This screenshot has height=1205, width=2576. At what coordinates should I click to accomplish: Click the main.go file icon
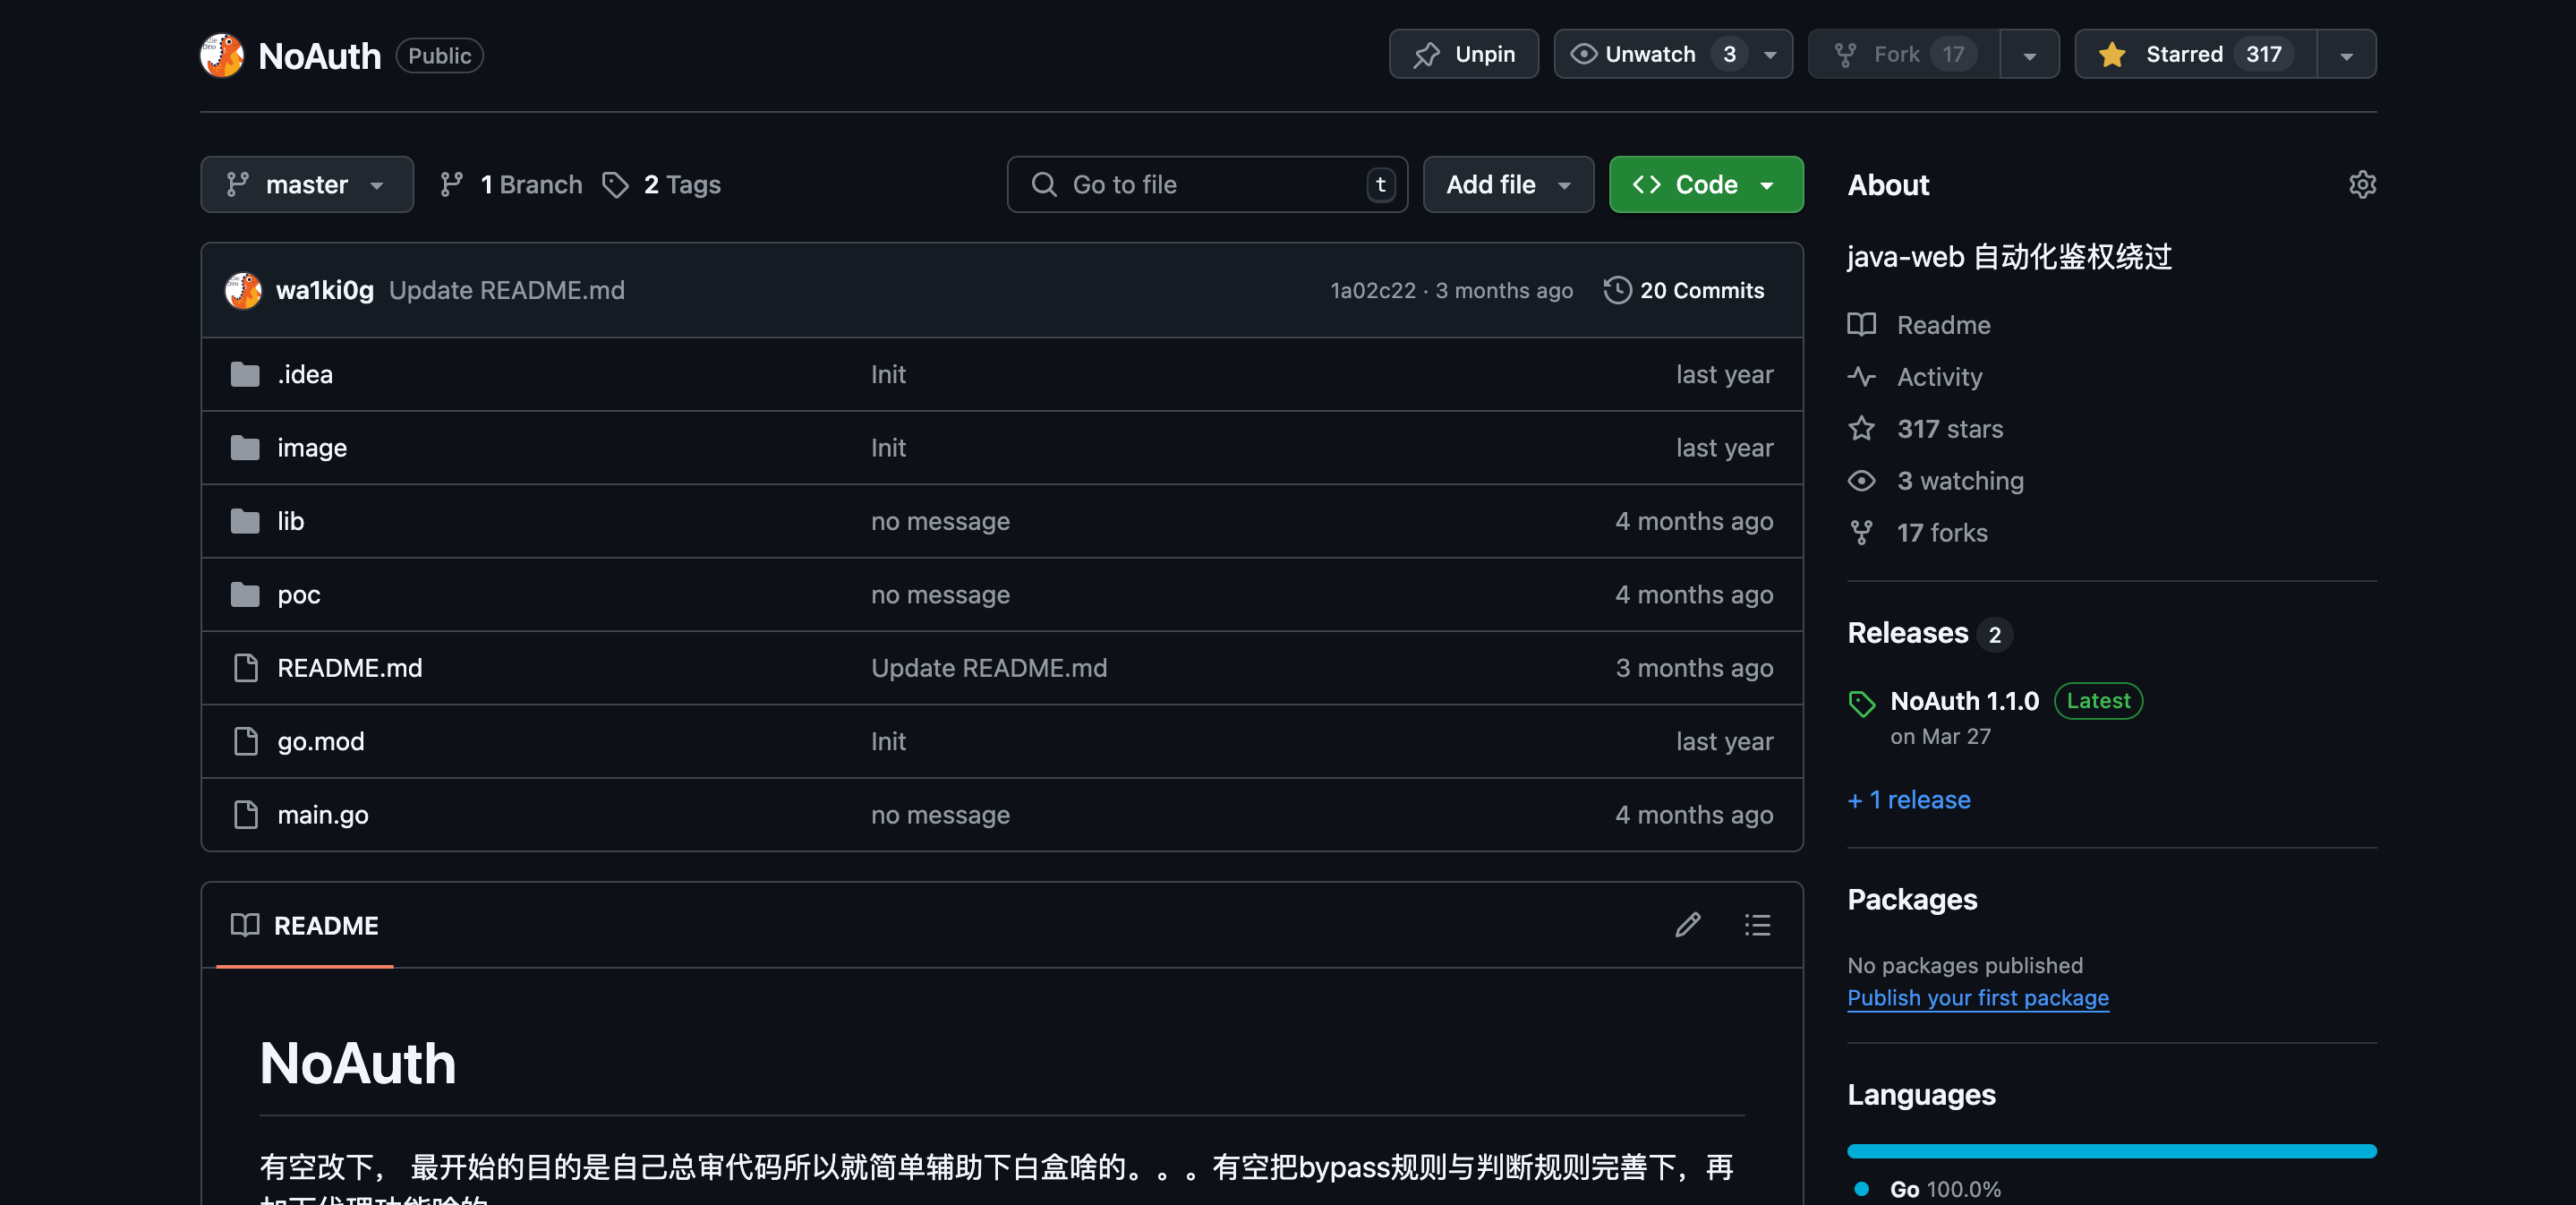[245, 815]
